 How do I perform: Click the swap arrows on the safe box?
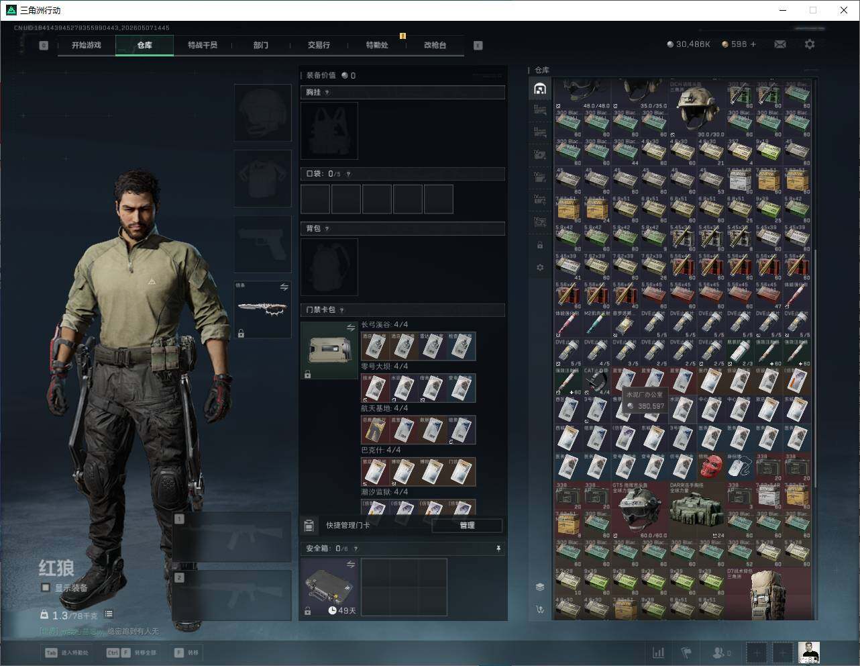[x=351, y=565]
